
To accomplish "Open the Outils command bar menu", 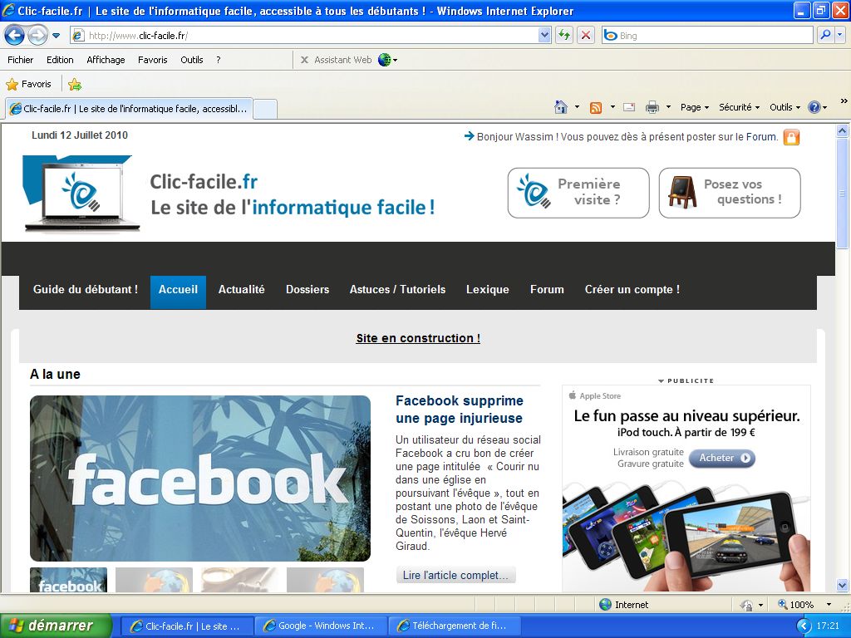I will coord(785,107).
